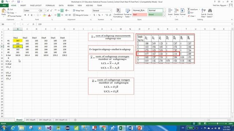Select X-bar value 162.8 in column B

coord(18,55)
